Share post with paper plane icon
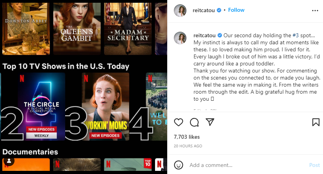323x174 pixels. (x=210, y=122)
